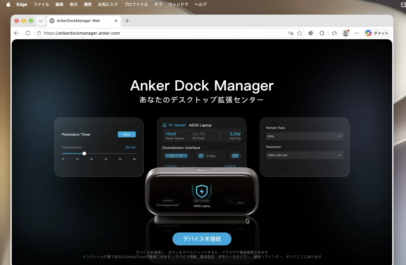The height and width of the screenshot is (265, 406).
Task: Open the favorites list icon
Action: (334, 33)
